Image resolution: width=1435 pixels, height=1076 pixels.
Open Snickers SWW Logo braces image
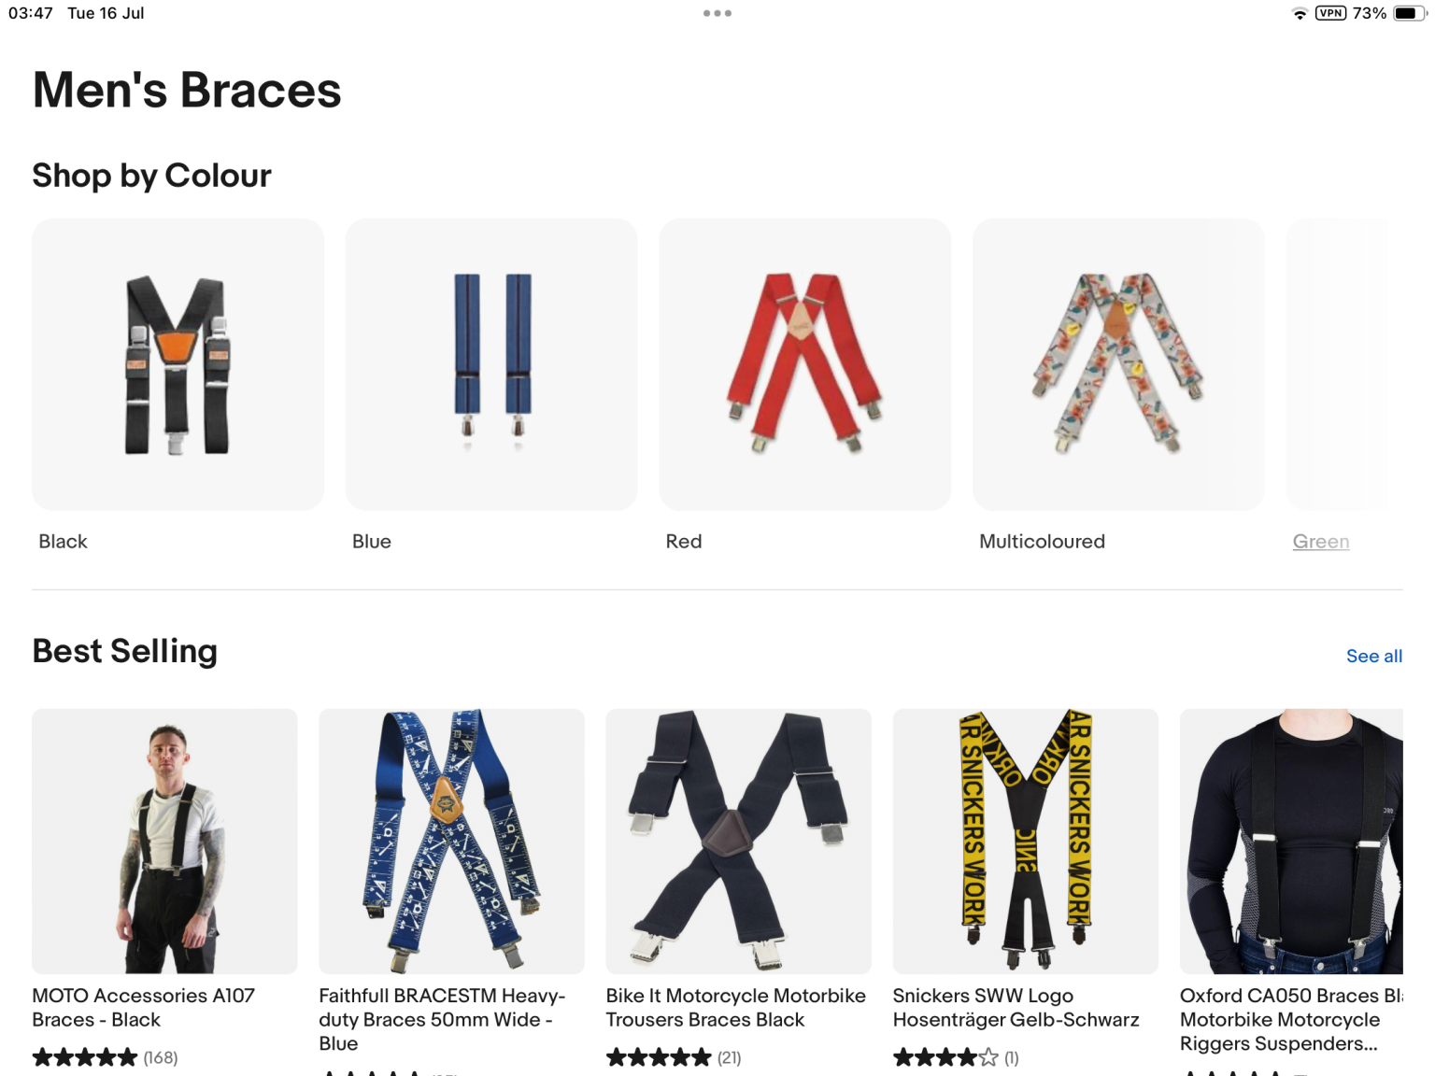coord(1025,841)
